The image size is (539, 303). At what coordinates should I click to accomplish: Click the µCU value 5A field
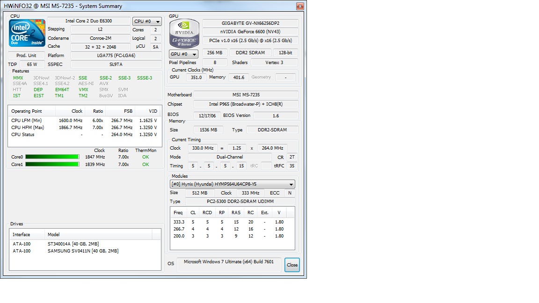pyautogui.click(x=156, y=47)
